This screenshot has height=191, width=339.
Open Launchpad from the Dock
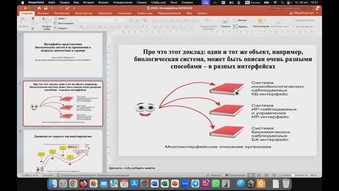point(63,184)
